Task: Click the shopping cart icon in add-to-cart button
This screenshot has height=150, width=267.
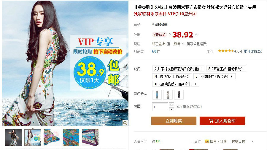Action: pos(211,121)
